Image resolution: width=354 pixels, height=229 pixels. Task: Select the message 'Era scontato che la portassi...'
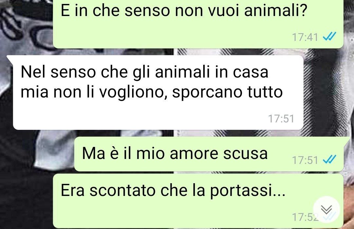pos(198,201)
